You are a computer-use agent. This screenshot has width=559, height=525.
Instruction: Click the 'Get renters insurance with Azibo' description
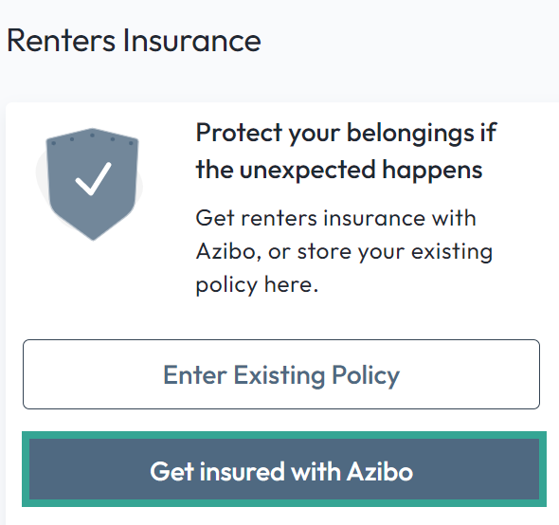click(x=344, y=251)
